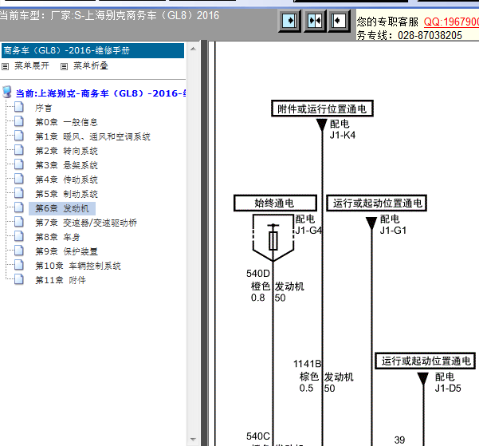The image size is (479, 446).
Task: Click the page icon beside 第2章
Action: (19, 150)
